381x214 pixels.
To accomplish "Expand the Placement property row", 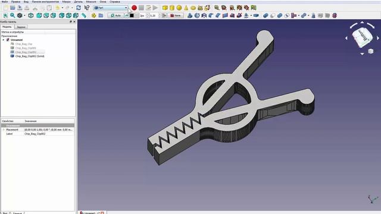I will pos(4,130).
